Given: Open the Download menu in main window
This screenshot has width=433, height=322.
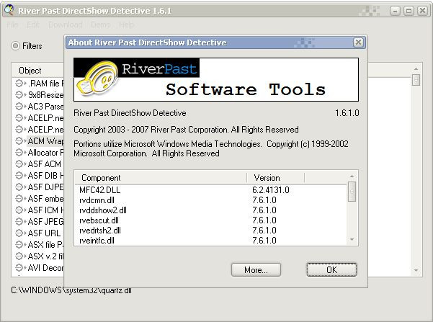Looking at the screenshot, I should (x=66, y=25).
